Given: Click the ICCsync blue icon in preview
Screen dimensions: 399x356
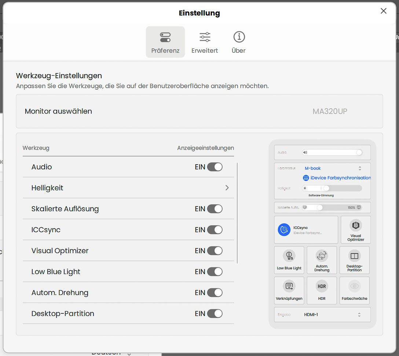Looking at the screenshot, I should [x=284, y=230].
